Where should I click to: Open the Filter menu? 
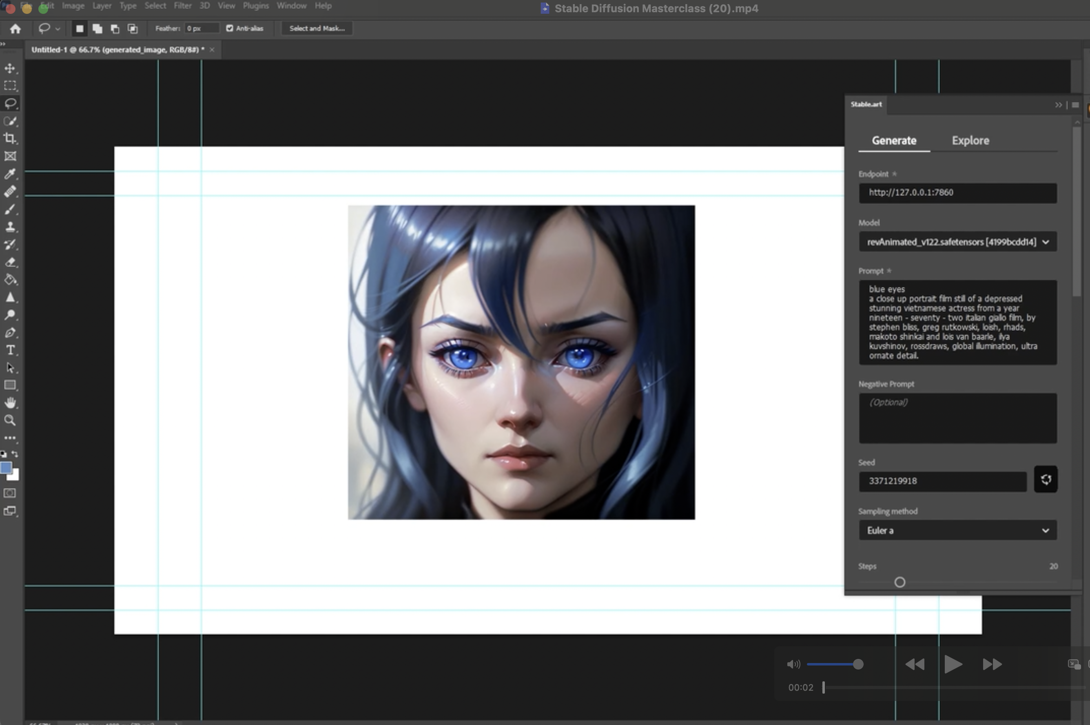pos(182,6)
